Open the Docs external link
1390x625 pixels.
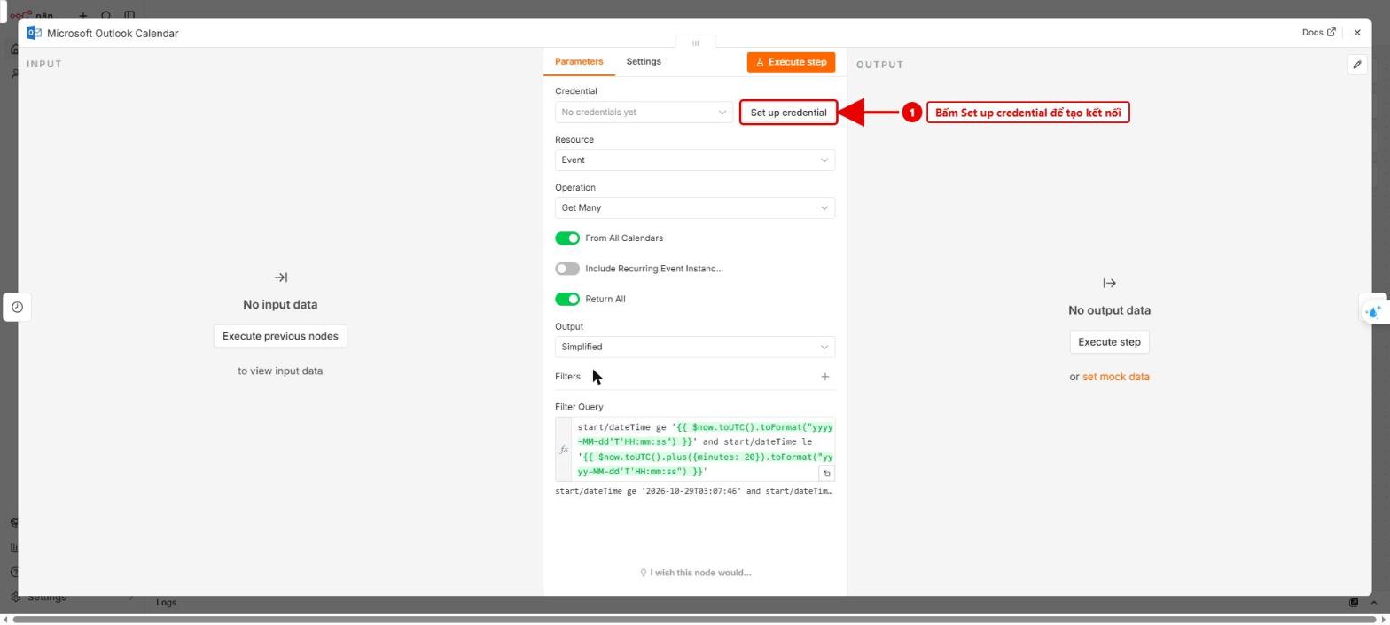tap(1318, 33)
